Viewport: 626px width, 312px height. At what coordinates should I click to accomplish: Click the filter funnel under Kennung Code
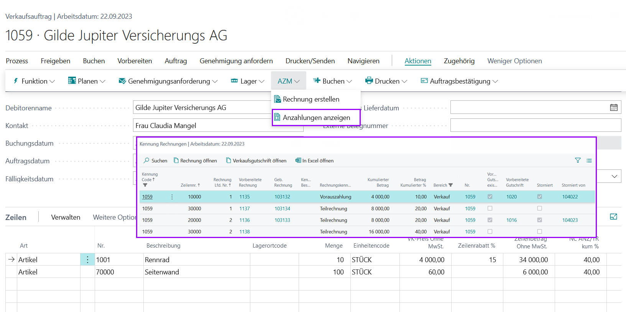point(145,185)
